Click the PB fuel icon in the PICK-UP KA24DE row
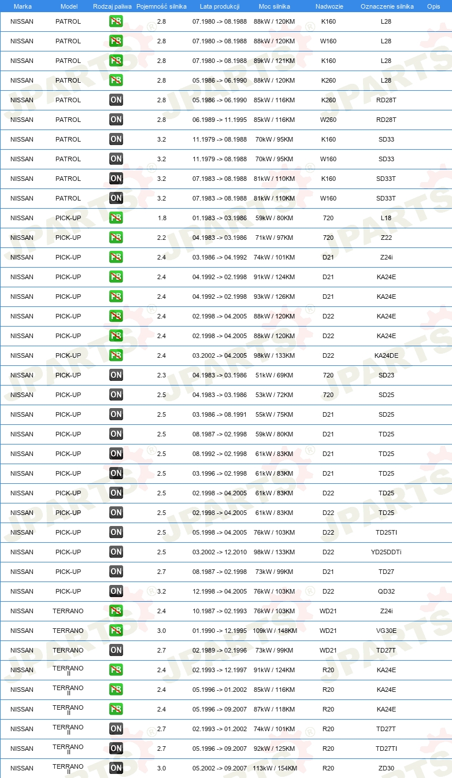Viewport: 452px width, 778px height. tap(116, 355)
